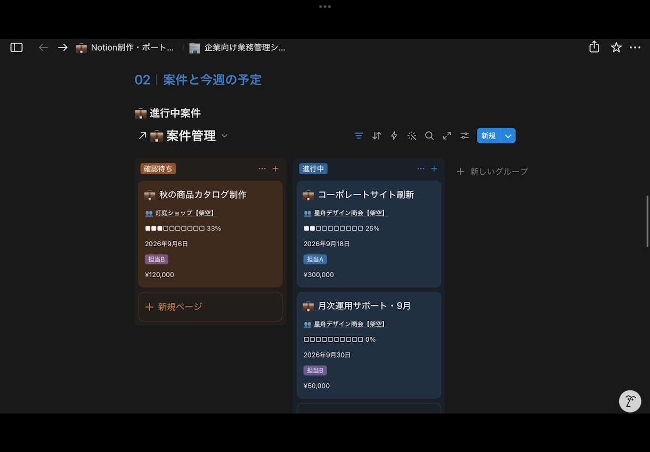Viewport: 650px width, 452px height.
Task: Click the three-dot multitasking handle at top
Action: pyautogui.click(x=325, y=6)
